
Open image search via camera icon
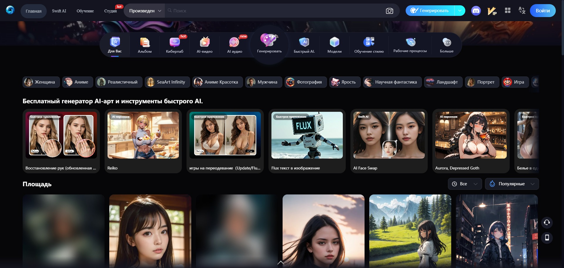point(390,11)
